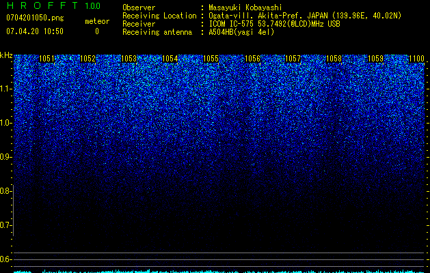Image resolution: width=430 pixels, height=273 pixels.
Task: Click the A504HB(yagi 4el) antenna text
Action: click(241, 32)
